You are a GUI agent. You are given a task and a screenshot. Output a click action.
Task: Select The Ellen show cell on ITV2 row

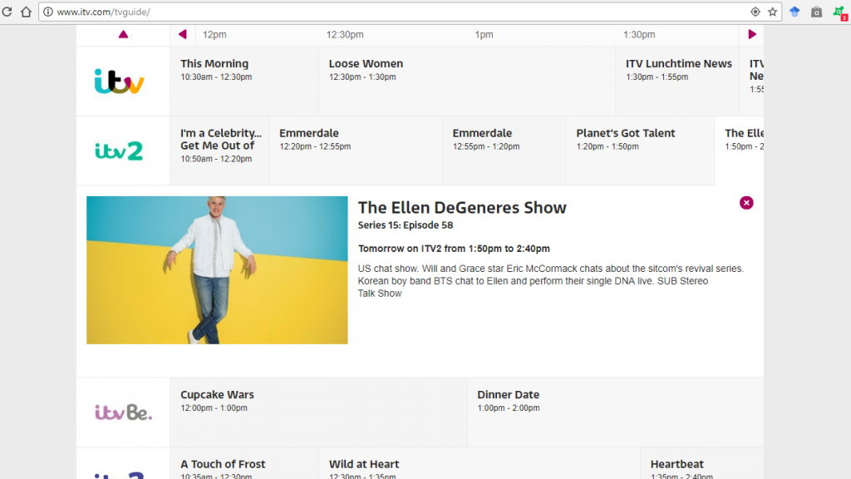click(x=739, y=151)
